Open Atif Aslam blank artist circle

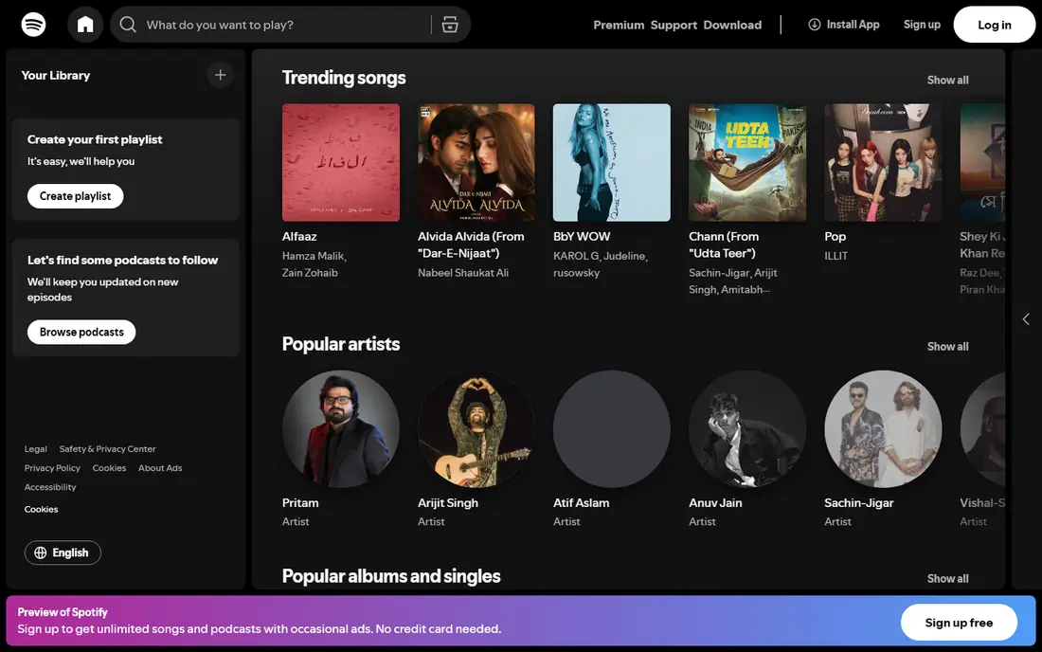[x=612, y=428]
